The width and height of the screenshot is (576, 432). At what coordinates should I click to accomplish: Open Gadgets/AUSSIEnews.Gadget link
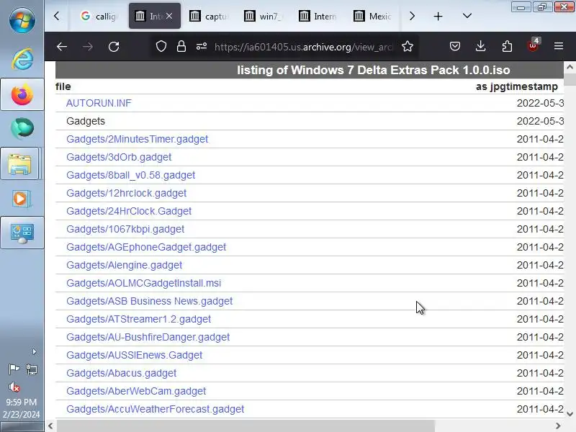135,355
